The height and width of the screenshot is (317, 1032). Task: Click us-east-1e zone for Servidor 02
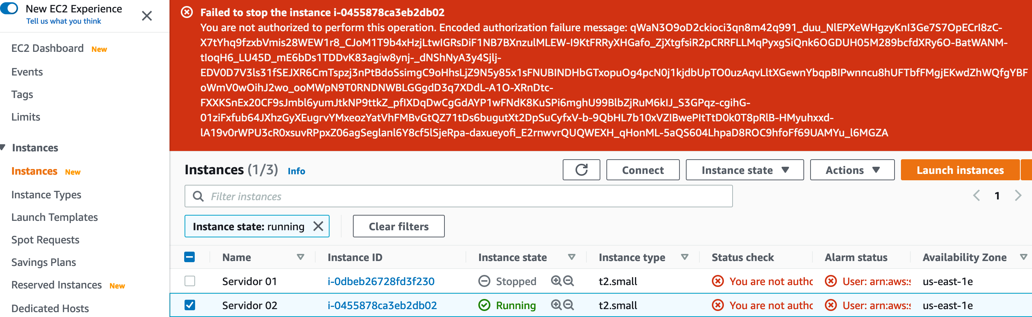(x=948, y=305)
